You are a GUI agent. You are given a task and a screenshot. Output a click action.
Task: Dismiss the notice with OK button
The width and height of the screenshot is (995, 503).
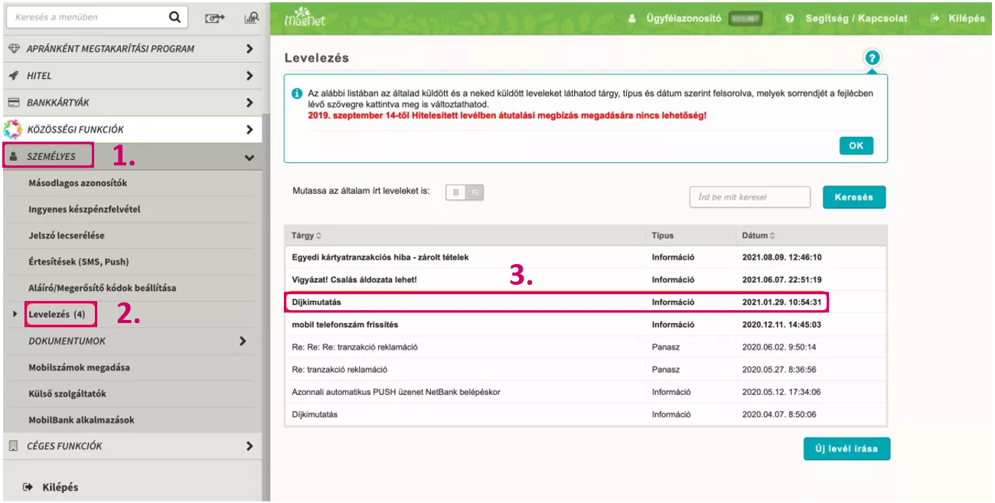(856, 146)
